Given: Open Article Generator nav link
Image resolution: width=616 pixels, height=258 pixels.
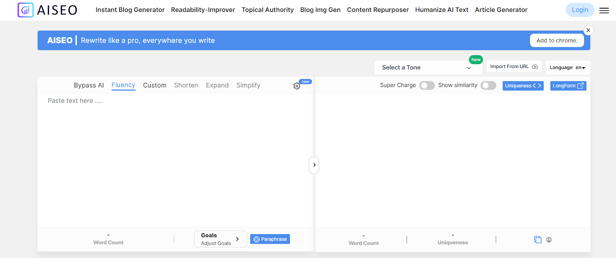Looking at the screenshot, I should (501, 10).
